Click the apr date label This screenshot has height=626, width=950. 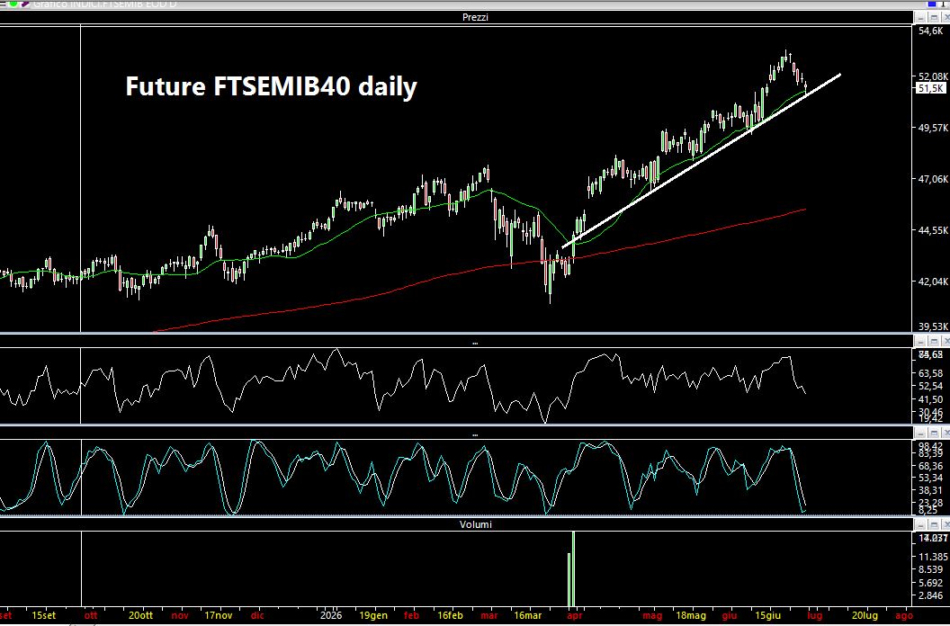pos(574,615)
